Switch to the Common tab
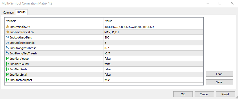The image size is (238, 99). tap(9, 12)
